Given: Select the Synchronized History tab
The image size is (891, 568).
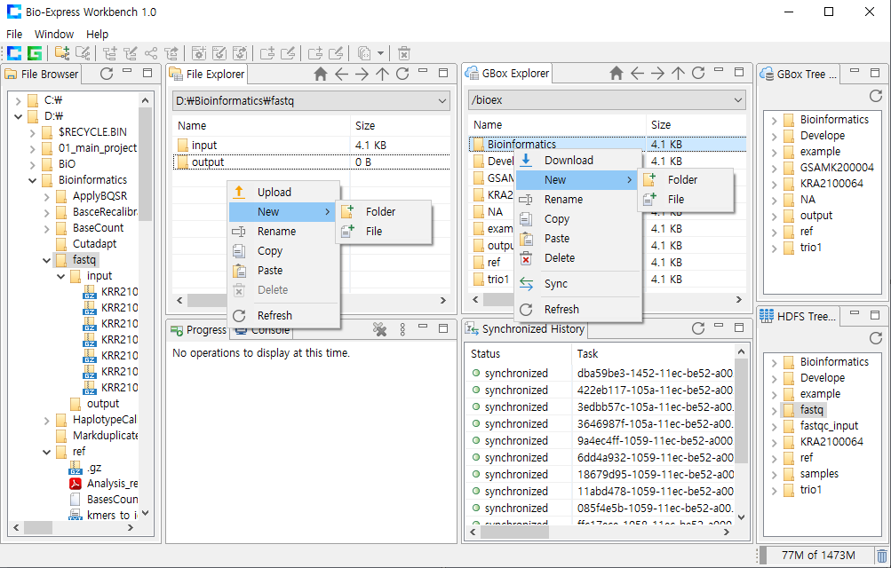Looking at the screenshot, I should point(524,328).
